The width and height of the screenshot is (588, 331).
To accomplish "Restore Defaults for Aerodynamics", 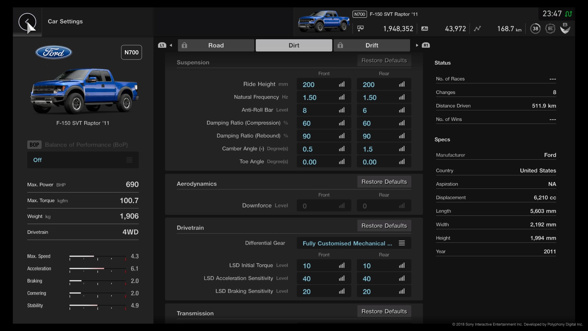I will pos(384,182).
